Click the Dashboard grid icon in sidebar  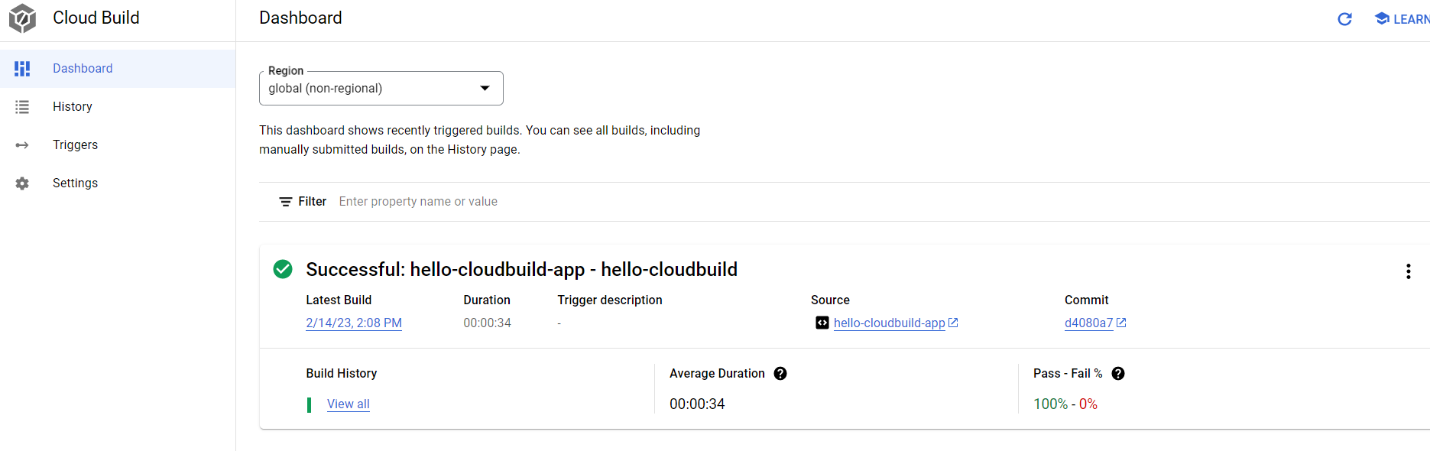click(22, 69)
